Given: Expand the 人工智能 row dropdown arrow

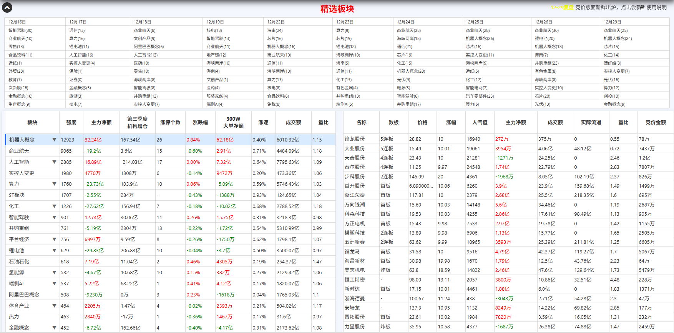Looking at the screenshot, I should pyautogui.click(x=54, y=162).
